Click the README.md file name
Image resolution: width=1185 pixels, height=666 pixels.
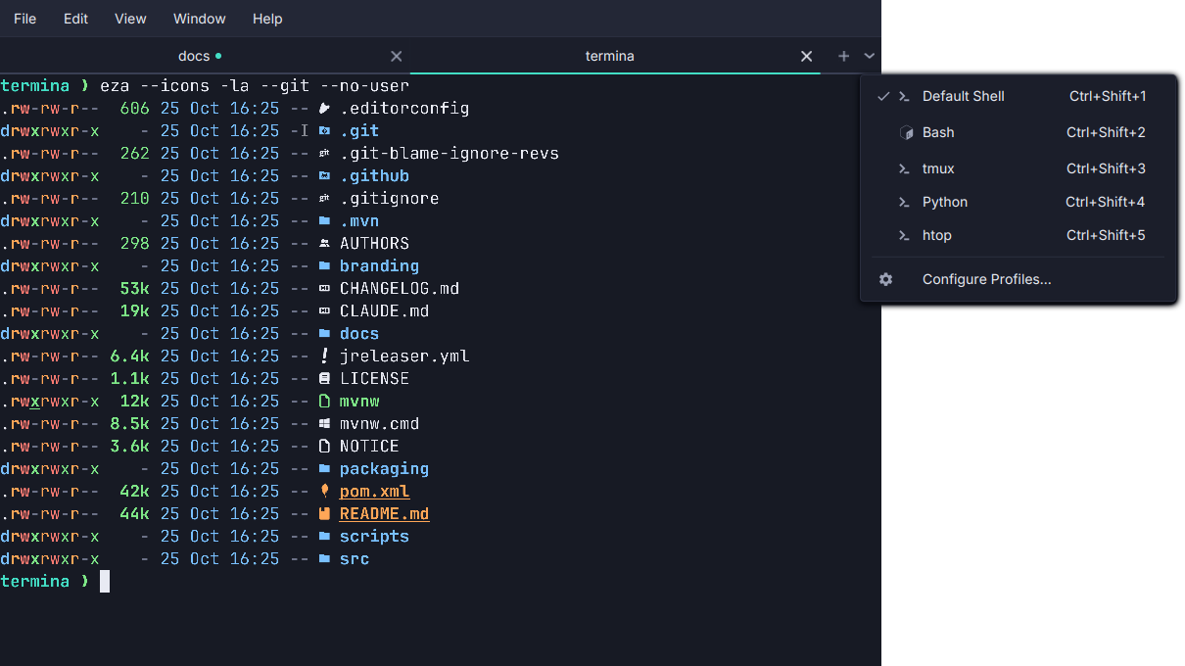384,513
